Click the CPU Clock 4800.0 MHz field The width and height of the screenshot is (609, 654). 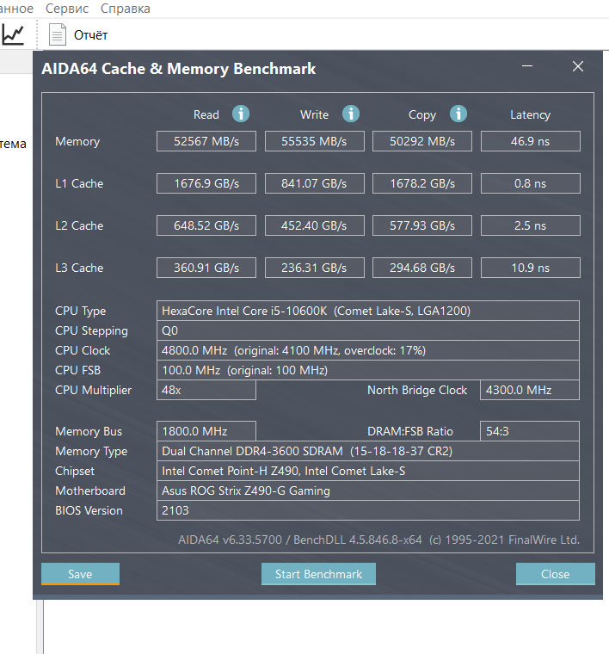pos(368,350)
